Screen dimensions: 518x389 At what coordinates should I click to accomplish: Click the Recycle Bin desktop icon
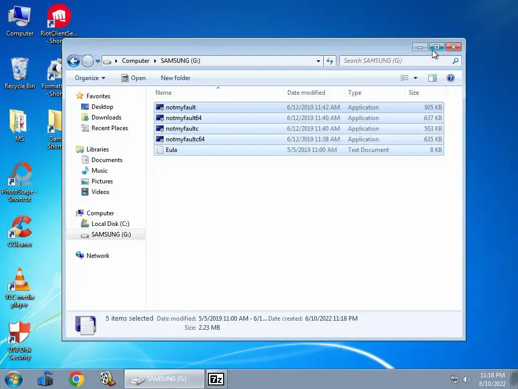pos(20,73)
